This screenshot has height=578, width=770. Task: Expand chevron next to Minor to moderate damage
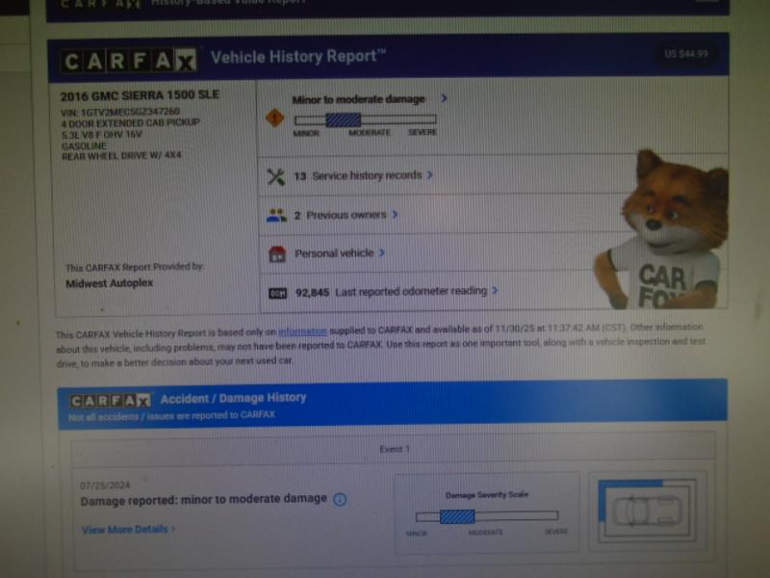click(x=444, y=98)
